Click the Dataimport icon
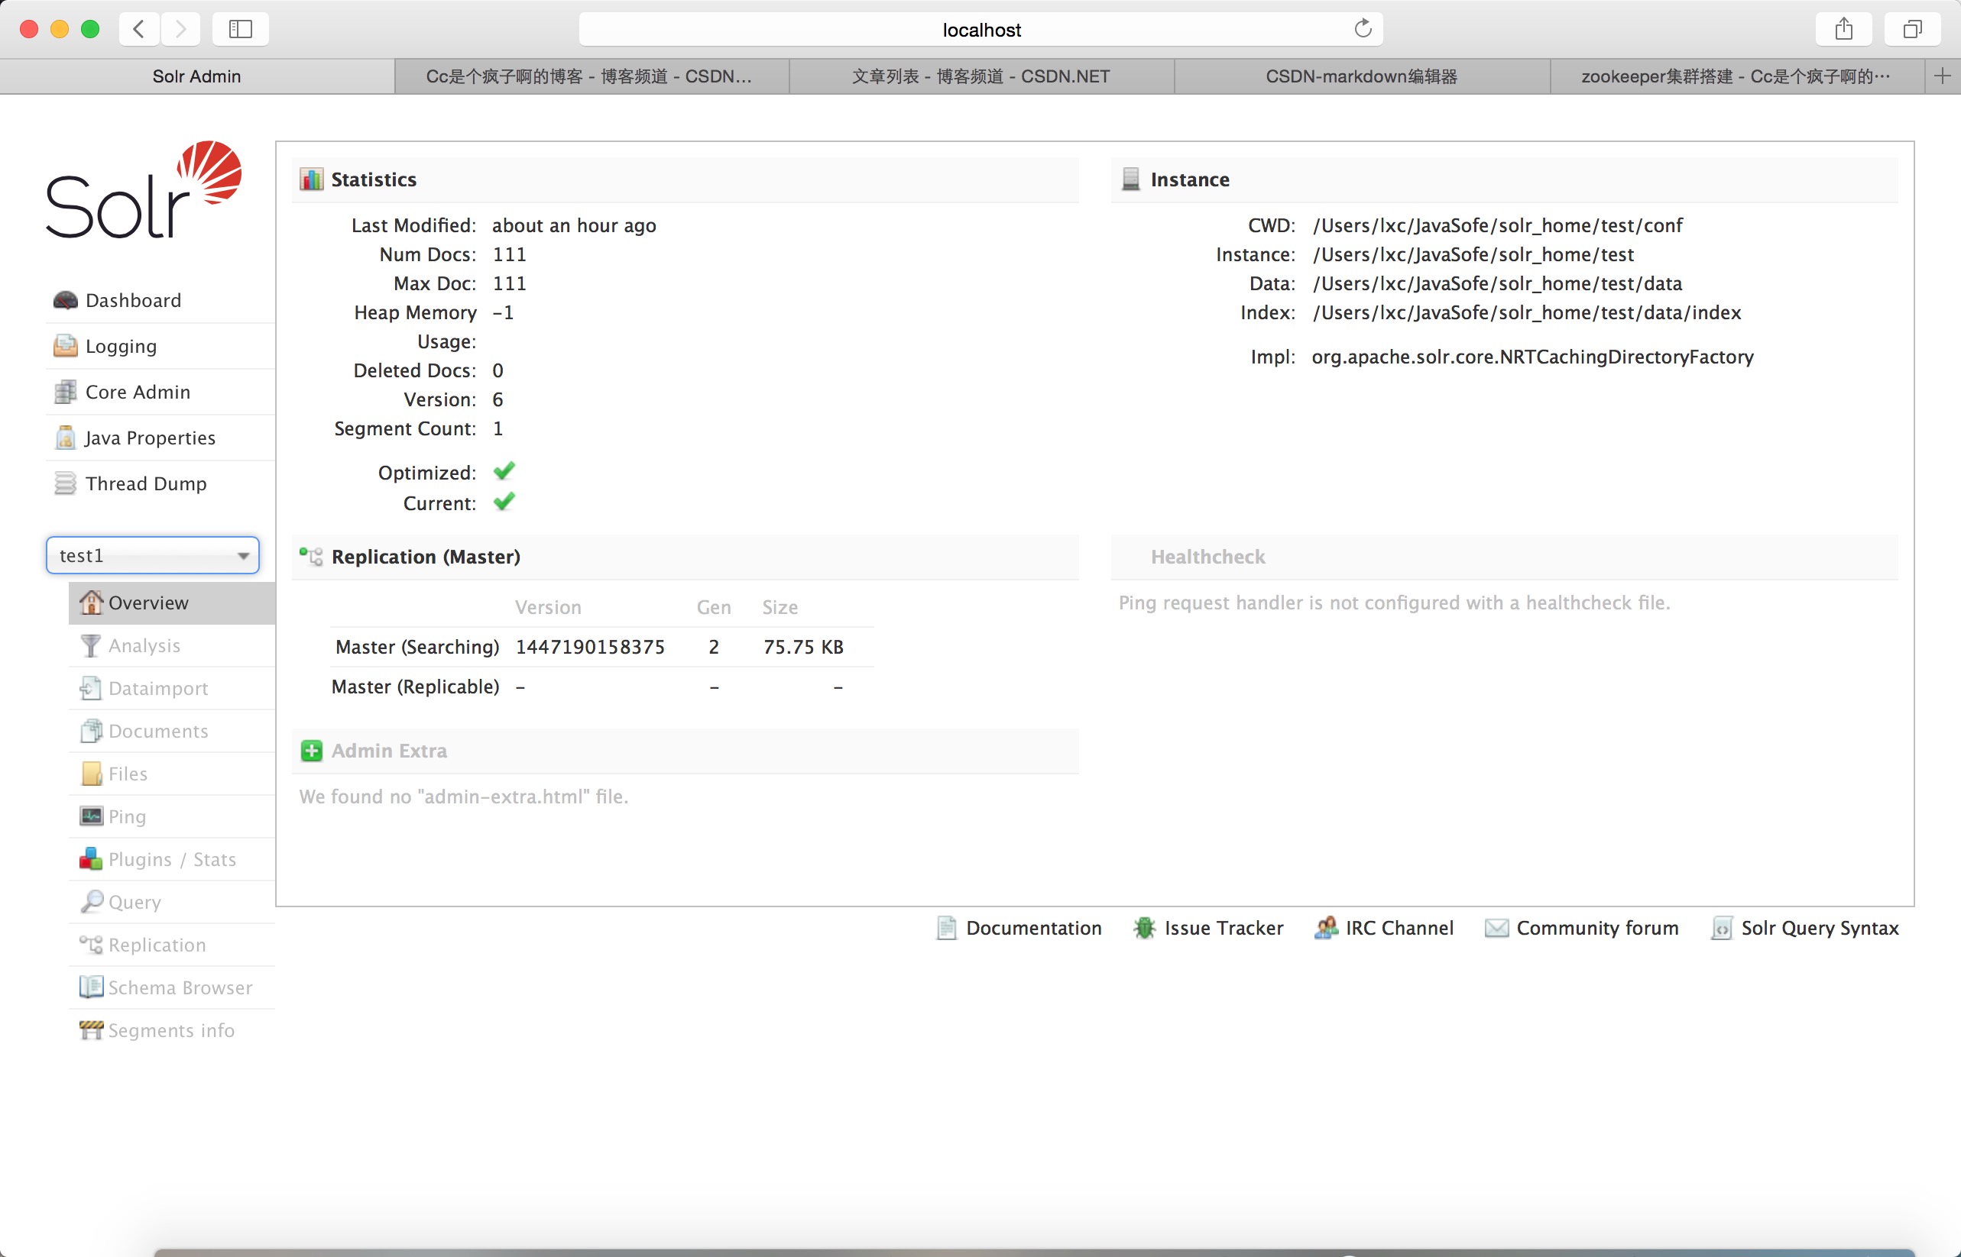Image resolution: width=1961 pixels, height=1257 pixels. pyautogui.click(x=92, y=688)
